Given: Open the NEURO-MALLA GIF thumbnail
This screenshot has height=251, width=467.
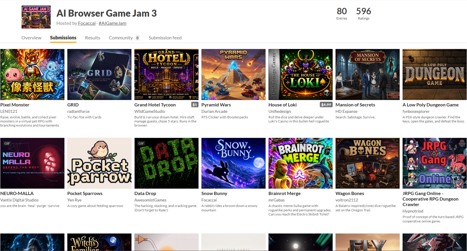Looking at the screenshot, I should tap(32, 163).
